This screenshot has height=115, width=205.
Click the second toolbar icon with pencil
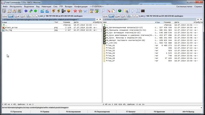click(9, 11)
